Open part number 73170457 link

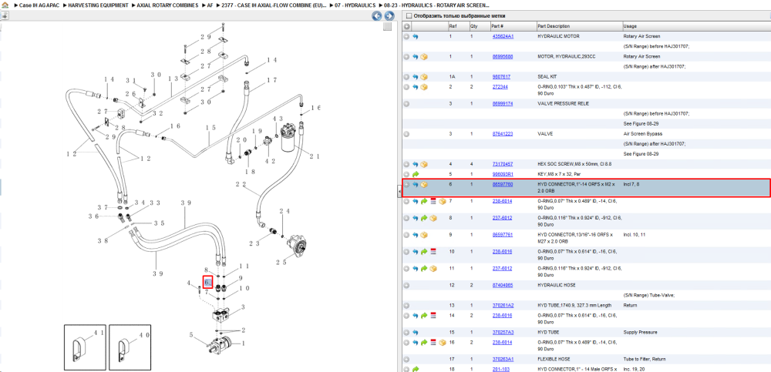tap(503, 164)
